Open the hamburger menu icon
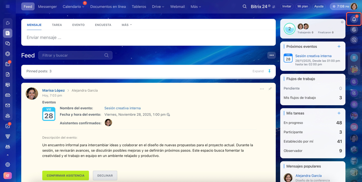 pos(8,6)
